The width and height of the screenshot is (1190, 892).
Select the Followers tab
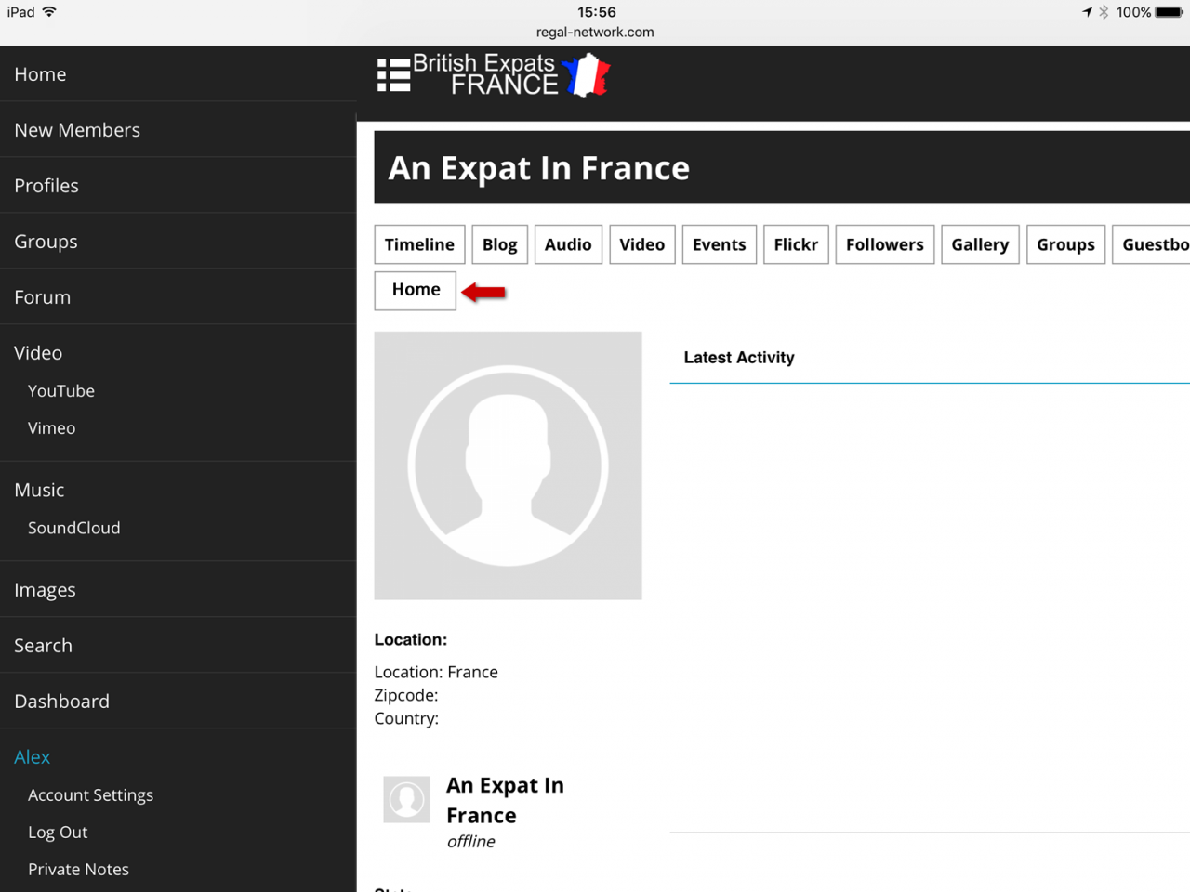coord(884,244)
